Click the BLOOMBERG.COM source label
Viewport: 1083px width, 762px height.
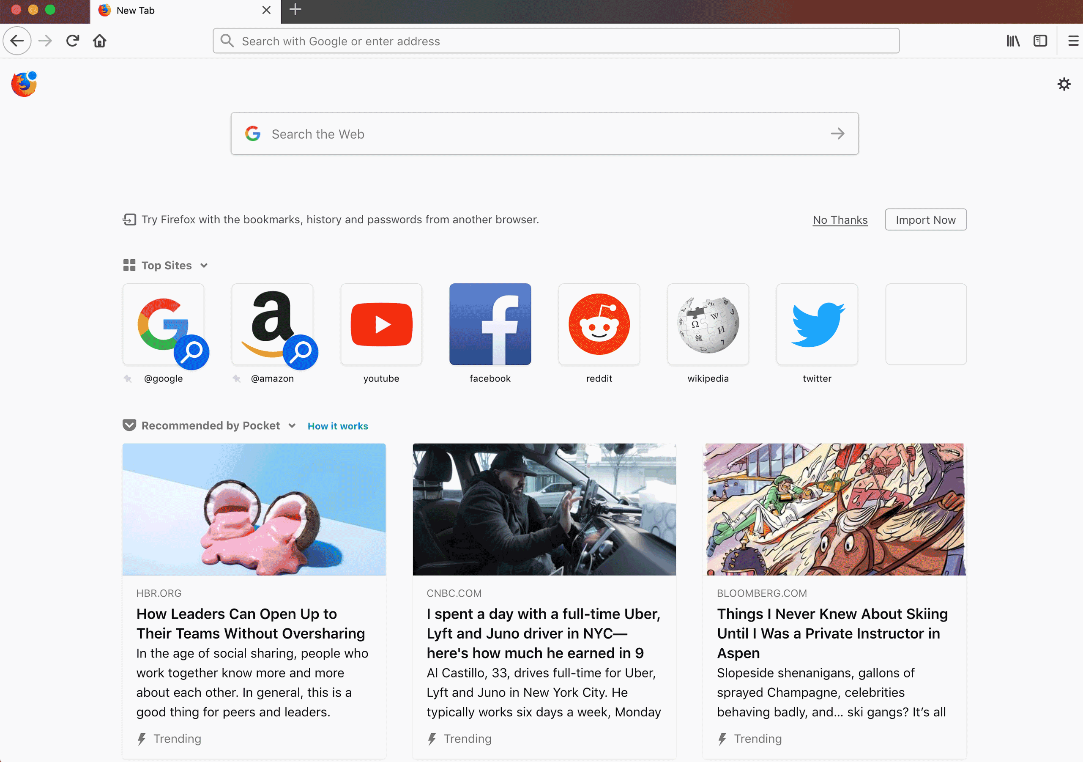point(762,593)
